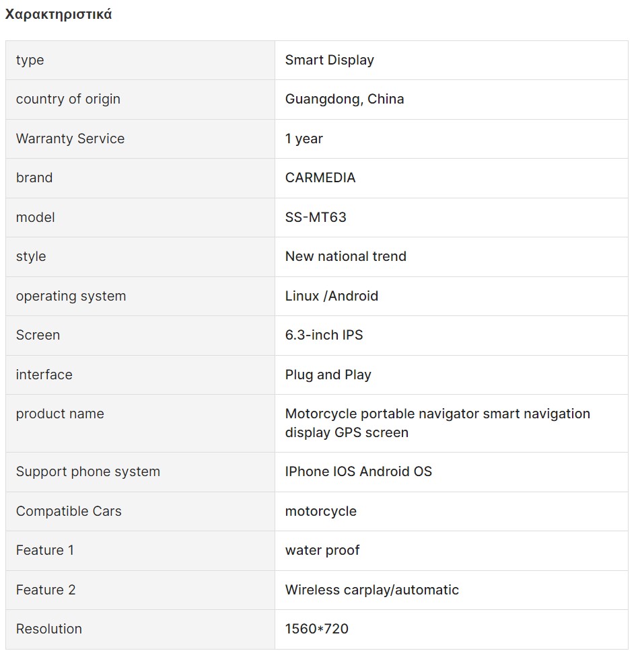
Task: Click the '1 year' warranty value
Action: pos(304,139)
